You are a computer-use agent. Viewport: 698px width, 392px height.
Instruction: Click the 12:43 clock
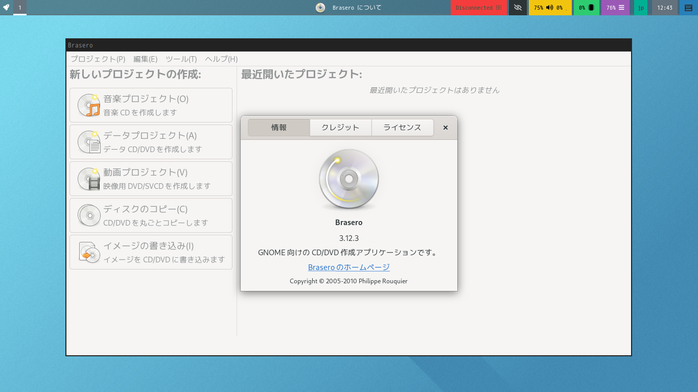(665, 8)
